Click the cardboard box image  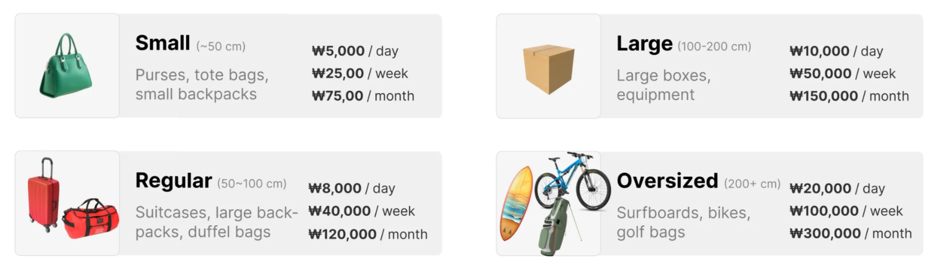[549, 69]
